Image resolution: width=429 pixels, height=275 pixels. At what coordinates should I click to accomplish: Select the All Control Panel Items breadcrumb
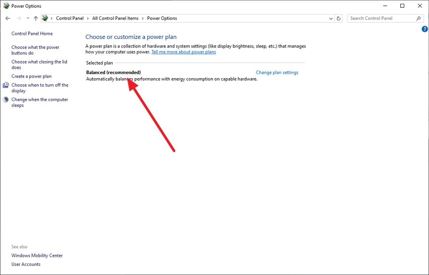[115, 18]
